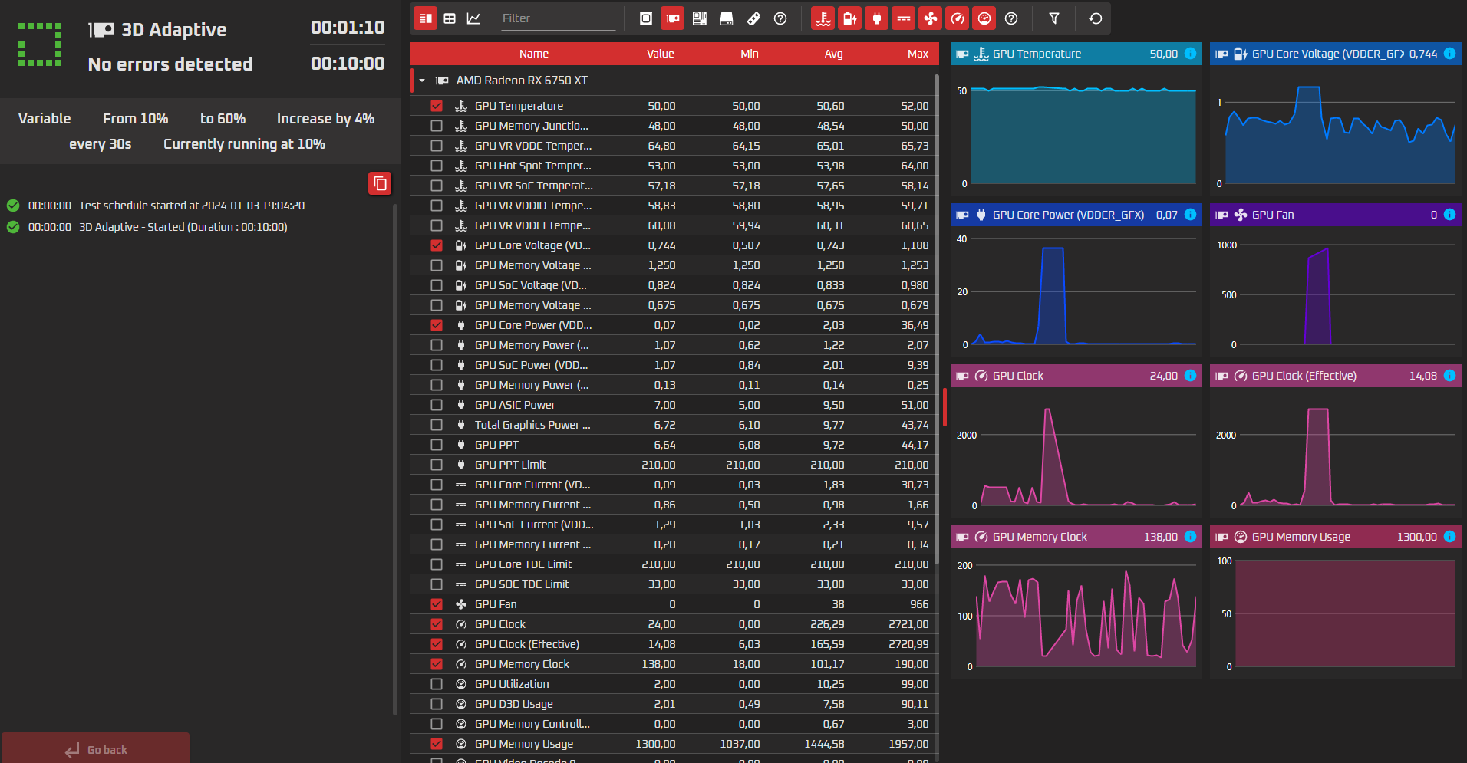Uncheck the GPU Temperature checkbox
Screen dimensions: 1467x763
tap(437, 106)
